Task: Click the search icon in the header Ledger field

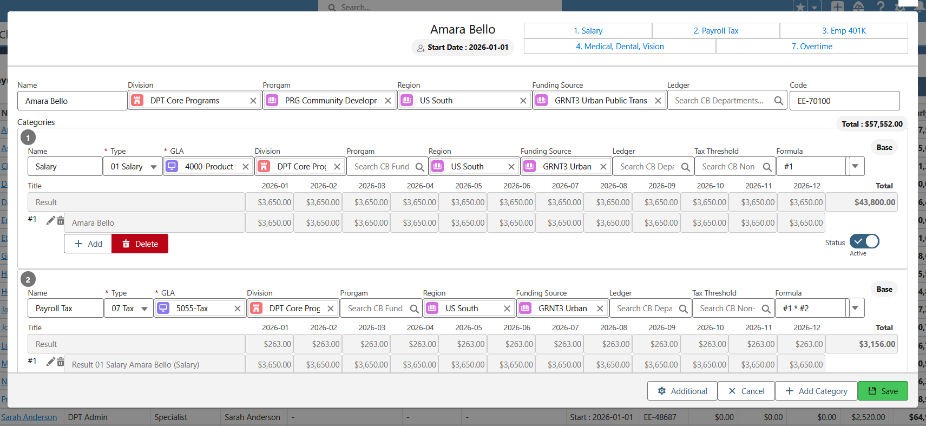Action: pos(778,101)
